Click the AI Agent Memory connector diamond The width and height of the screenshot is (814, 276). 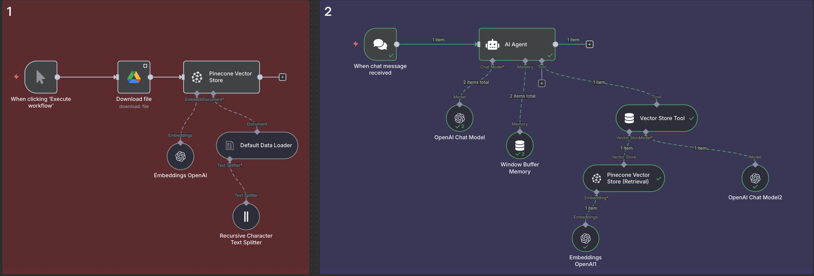pos(525,61)
